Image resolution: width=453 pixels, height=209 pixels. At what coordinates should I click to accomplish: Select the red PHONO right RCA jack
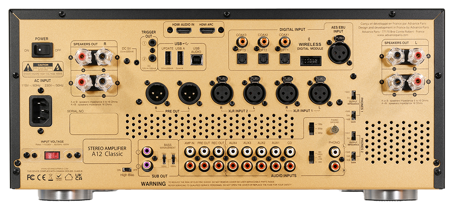point(334,165)
